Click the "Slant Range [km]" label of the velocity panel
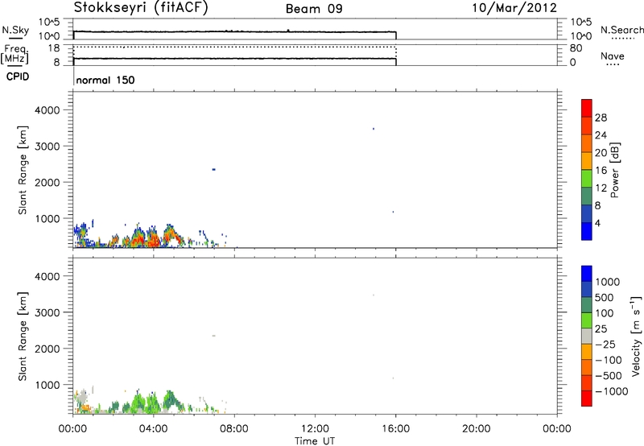This screenshot has width=644, height=446. 23,336
